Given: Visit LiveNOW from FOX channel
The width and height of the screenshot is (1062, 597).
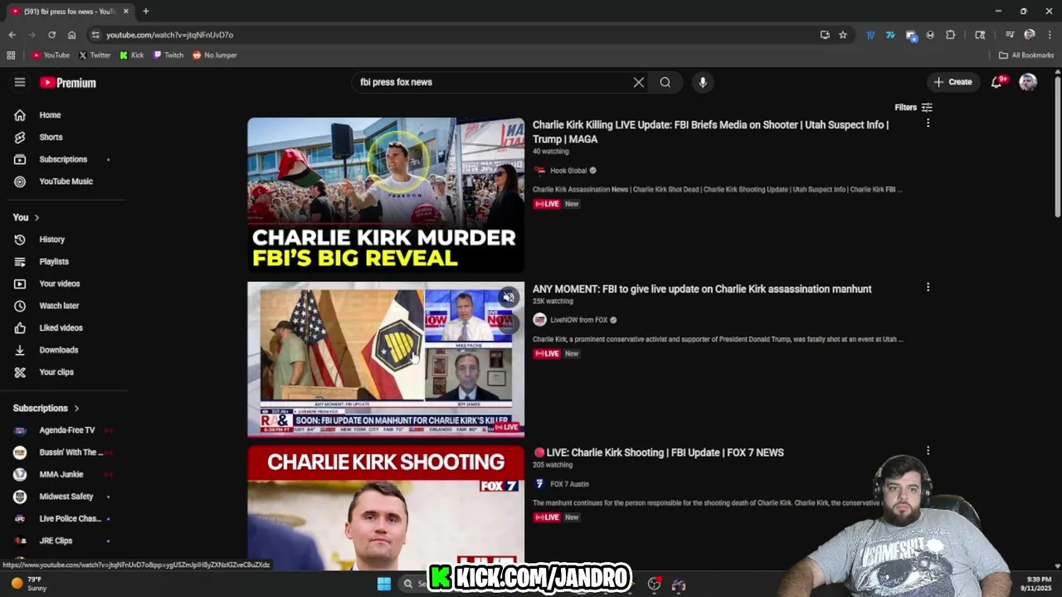Looking at the screenshot, I should coord(579,320).
